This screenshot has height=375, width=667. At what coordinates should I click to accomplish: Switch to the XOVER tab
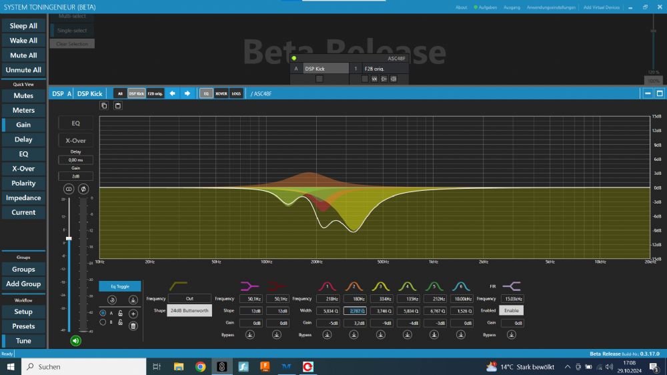click(221, 93)
